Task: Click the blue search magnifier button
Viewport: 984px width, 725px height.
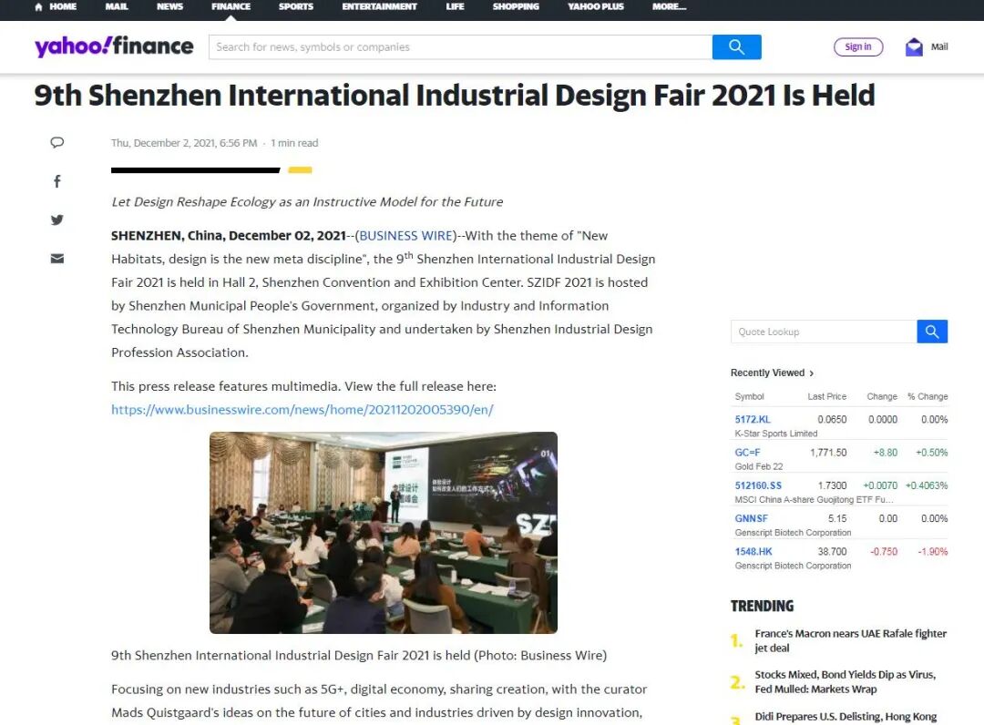Action: pyautogui.click(x=736, y=47)
